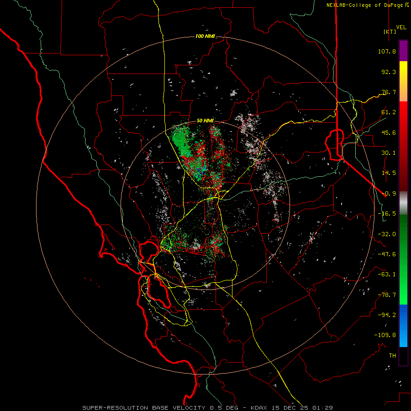Click the 76.7 velocity scale value
This screenshot has width=411, height=411.
tap(389, 92)
